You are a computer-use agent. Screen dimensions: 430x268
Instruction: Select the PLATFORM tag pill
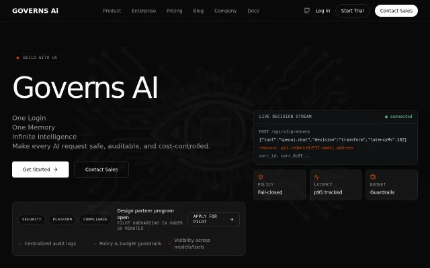tap(62, 219)
